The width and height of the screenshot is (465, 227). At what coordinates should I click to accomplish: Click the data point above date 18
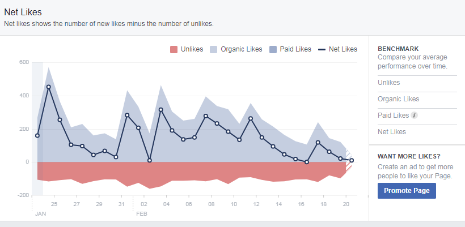click(x=318, y=143)
